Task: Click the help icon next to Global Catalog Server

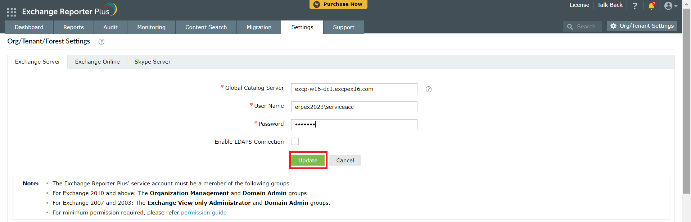Action: [x=428, y=89]
